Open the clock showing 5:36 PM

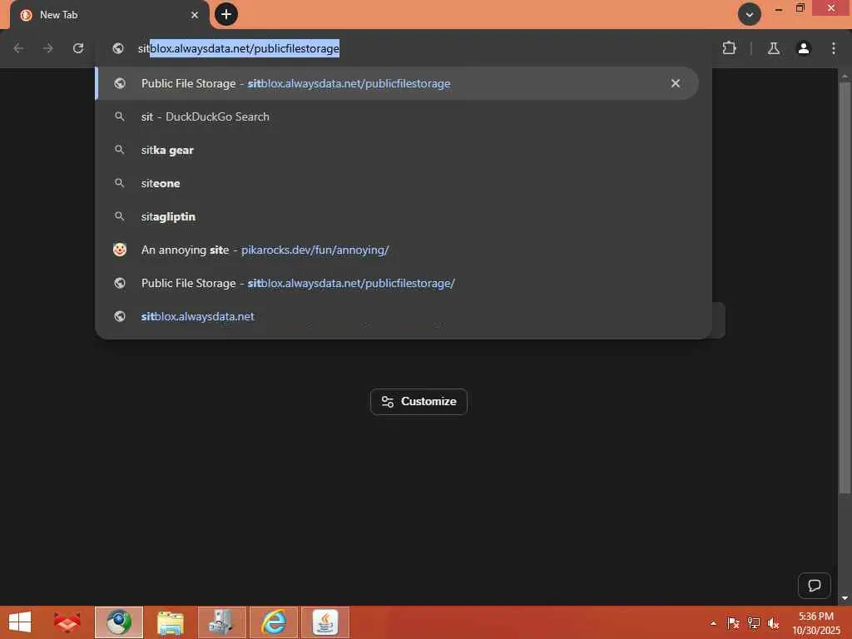[x=816, y=623]
